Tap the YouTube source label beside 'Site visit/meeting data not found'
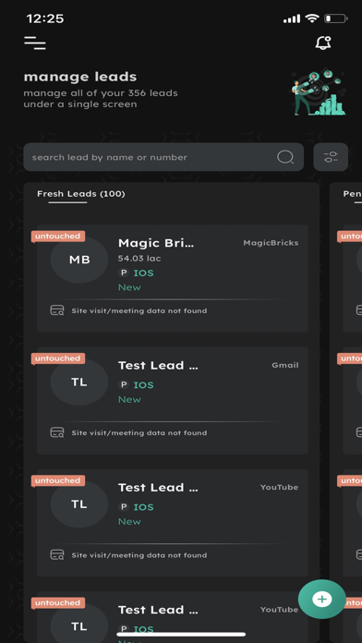Image resolution: width=362 pixels, height=643 pixels. [279, 488]
